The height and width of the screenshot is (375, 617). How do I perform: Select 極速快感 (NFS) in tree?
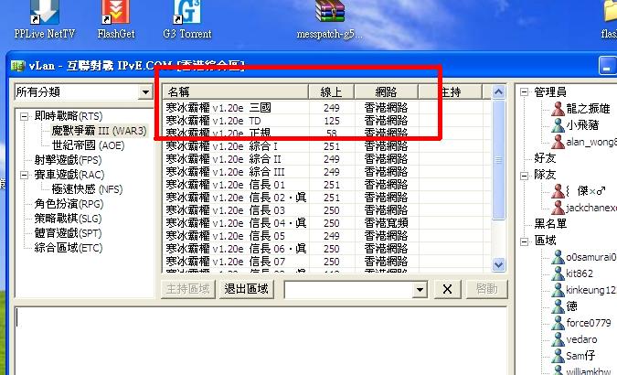click(x=88, y=189)
